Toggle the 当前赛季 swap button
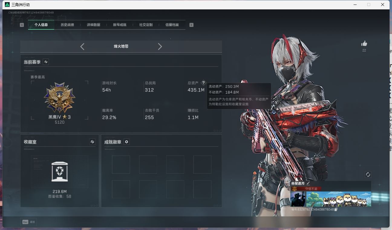 (x=46, y=62)
